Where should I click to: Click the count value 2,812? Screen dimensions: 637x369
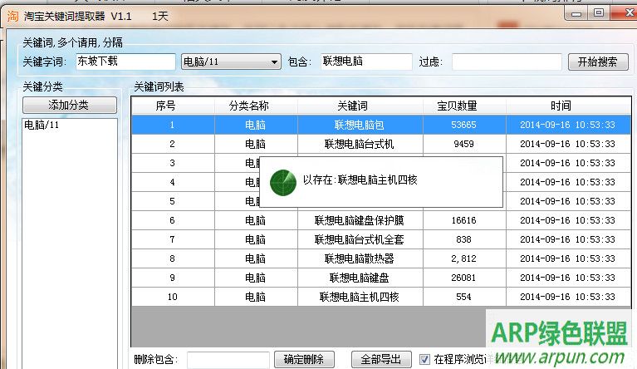pos(463,258)
